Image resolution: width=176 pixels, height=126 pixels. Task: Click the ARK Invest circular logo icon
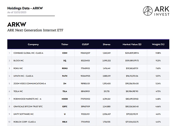coord(148,11)
